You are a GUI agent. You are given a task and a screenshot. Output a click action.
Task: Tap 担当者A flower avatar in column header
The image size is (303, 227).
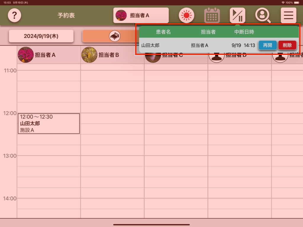[x=25, y=55]
